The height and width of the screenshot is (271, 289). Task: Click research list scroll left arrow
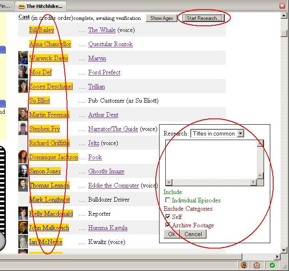169,182
